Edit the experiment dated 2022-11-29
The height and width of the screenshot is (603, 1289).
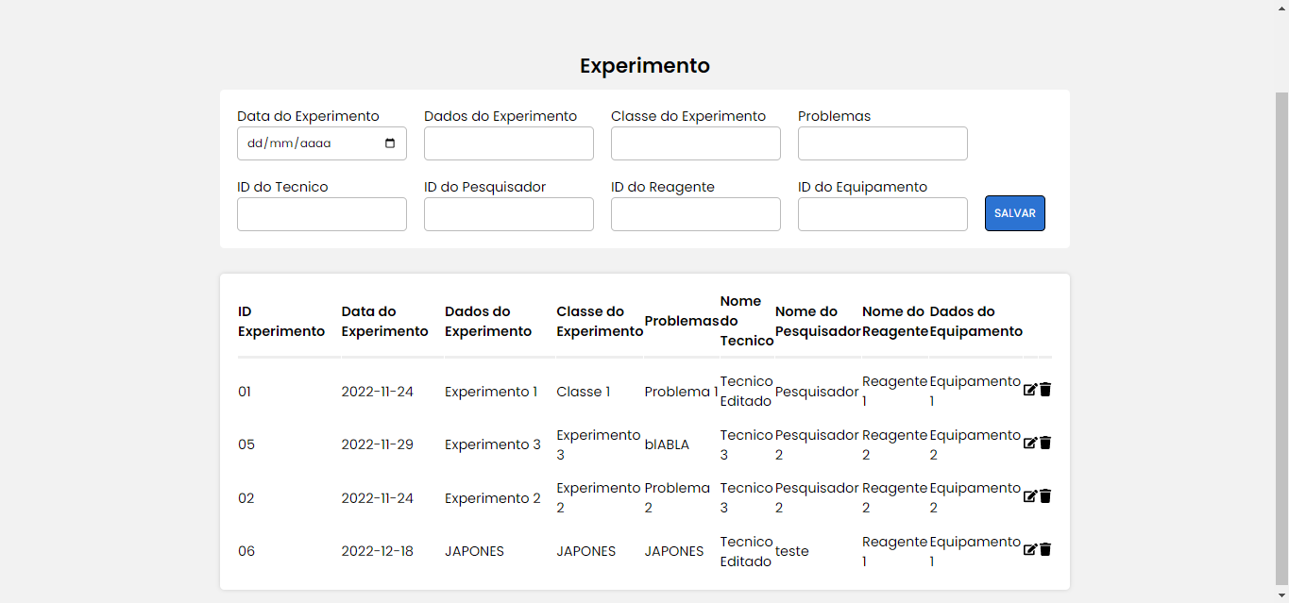click(1030, 443)
